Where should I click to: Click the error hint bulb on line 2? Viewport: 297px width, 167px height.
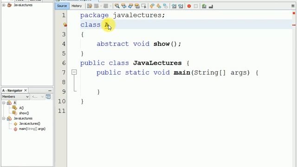(x=65, y=25)
